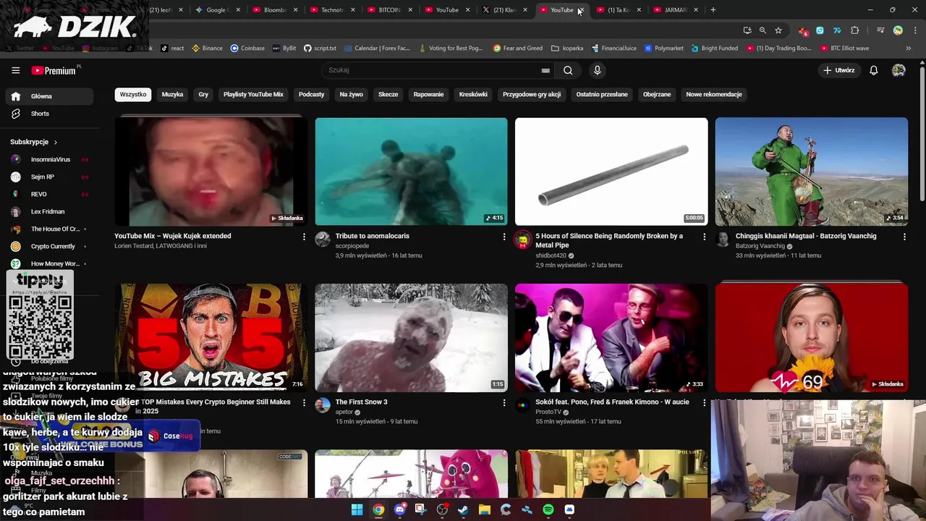This screenshot has height=521, width=926.
Task: Open REVO subscription channel
Action: point(49,194)
